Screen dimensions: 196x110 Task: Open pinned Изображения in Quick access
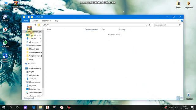pos(34,46)
